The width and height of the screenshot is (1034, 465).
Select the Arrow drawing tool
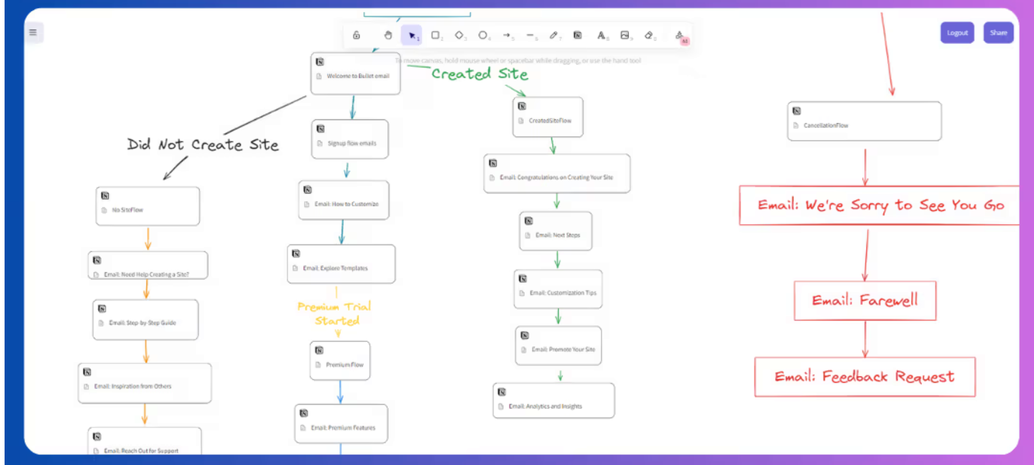pyautogui.click(x=507, y=35)
